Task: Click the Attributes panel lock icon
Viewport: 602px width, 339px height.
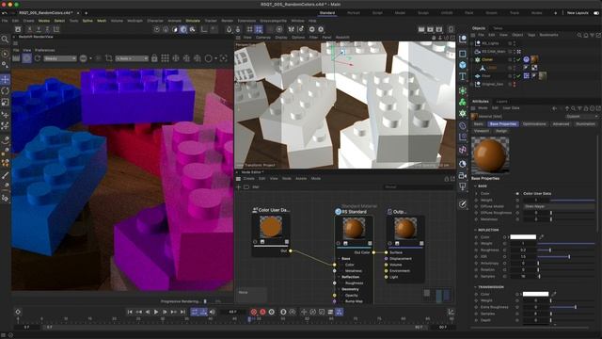Action: (x=585, y=109)
